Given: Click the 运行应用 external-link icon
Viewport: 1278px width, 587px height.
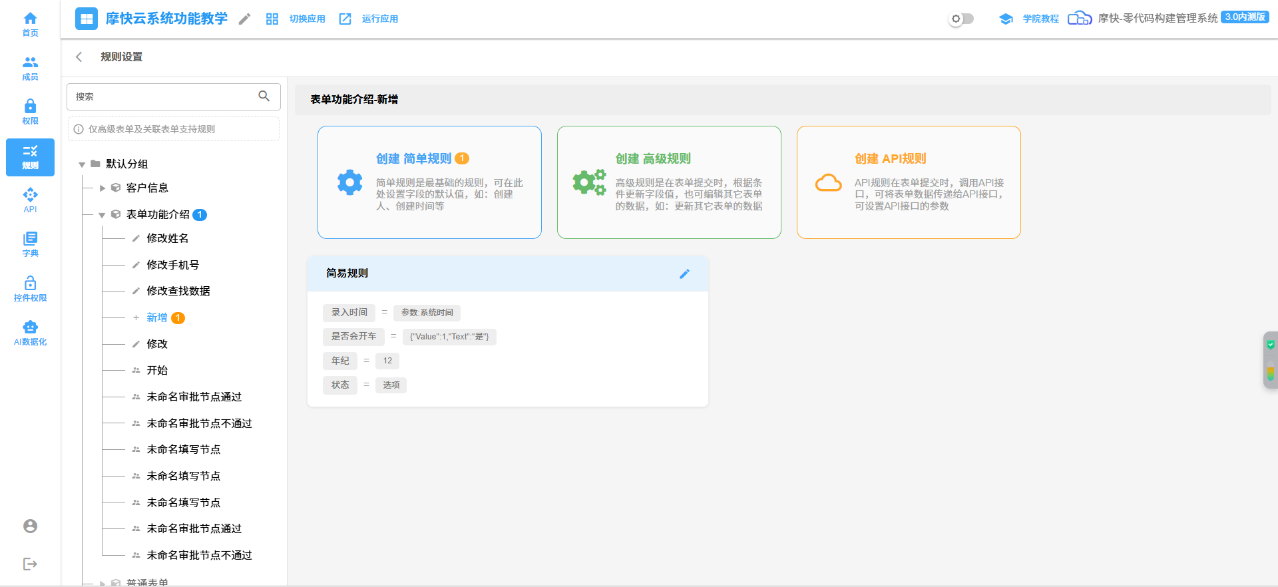Looking at the screenshot, I should pyautogui.click(x=345, y=19).
